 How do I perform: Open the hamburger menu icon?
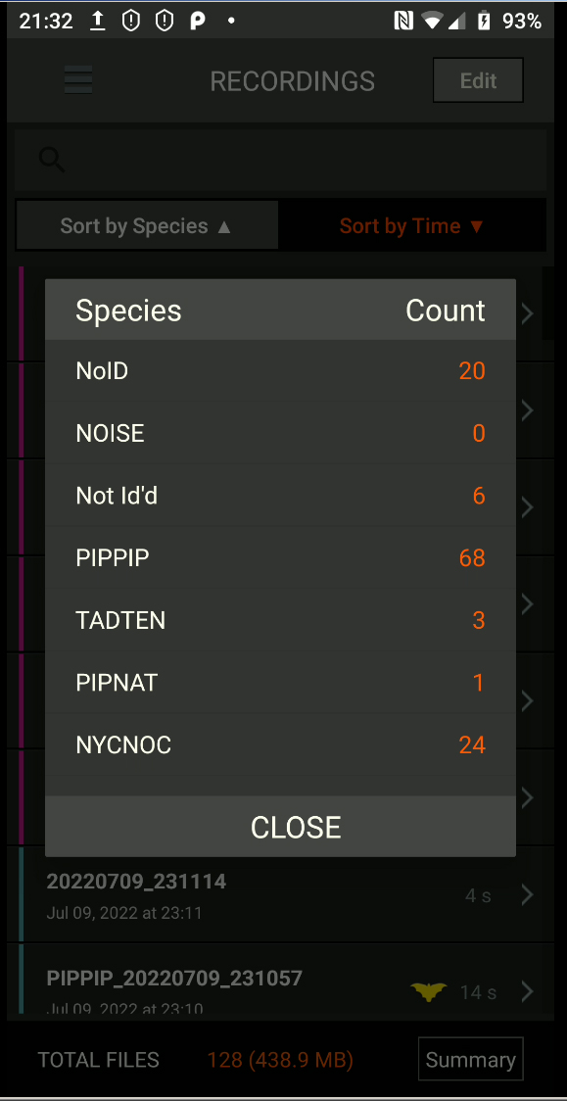click(x=78, y=80)
